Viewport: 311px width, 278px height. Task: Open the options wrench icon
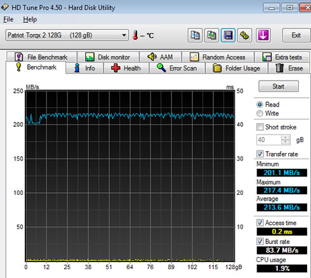coord(244,35)
